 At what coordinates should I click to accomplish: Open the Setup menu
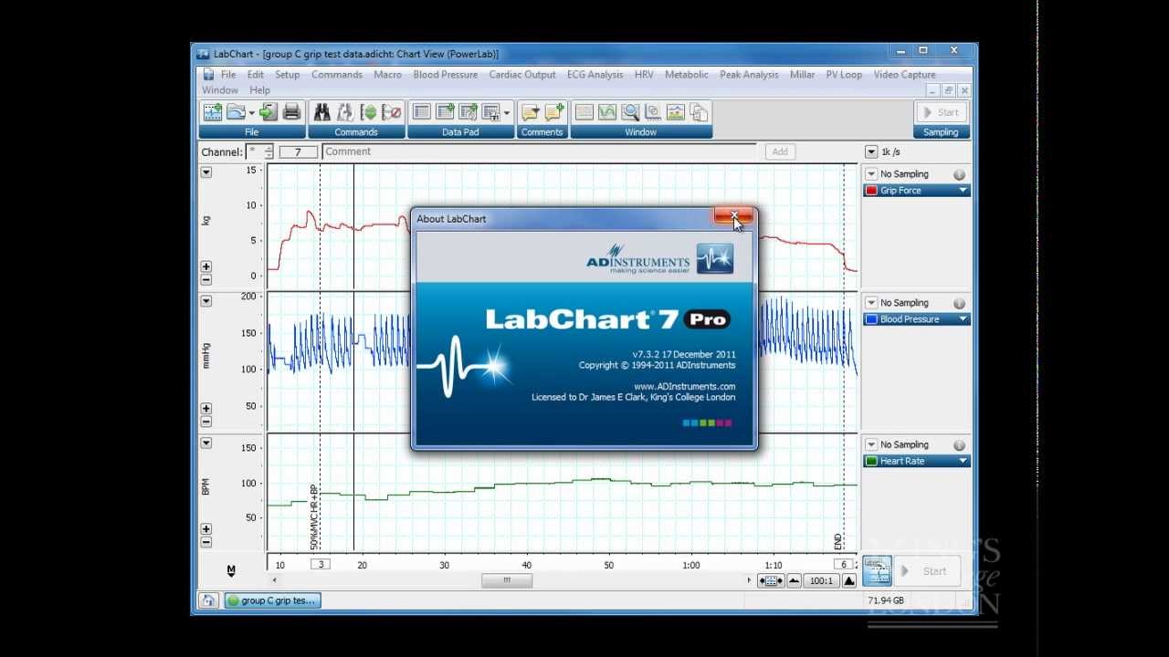tap(288, 75)
